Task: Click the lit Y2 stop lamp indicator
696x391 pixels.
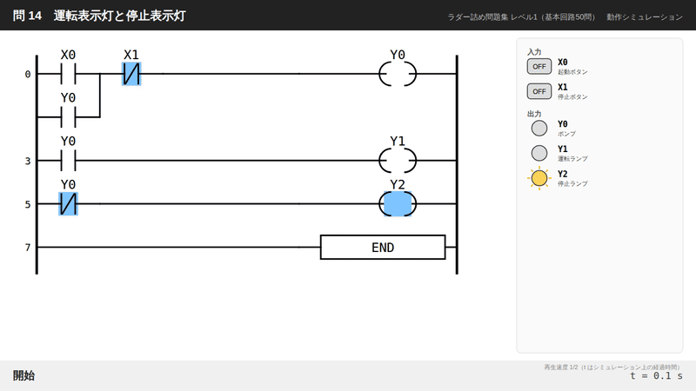Action: pos(539,178)
